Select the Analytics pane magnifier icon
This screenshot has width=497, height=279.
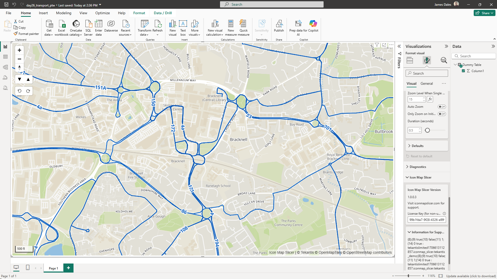pos(444,60)
